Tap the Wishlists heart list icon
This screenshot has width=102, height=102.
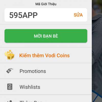[x=10, y=87]
